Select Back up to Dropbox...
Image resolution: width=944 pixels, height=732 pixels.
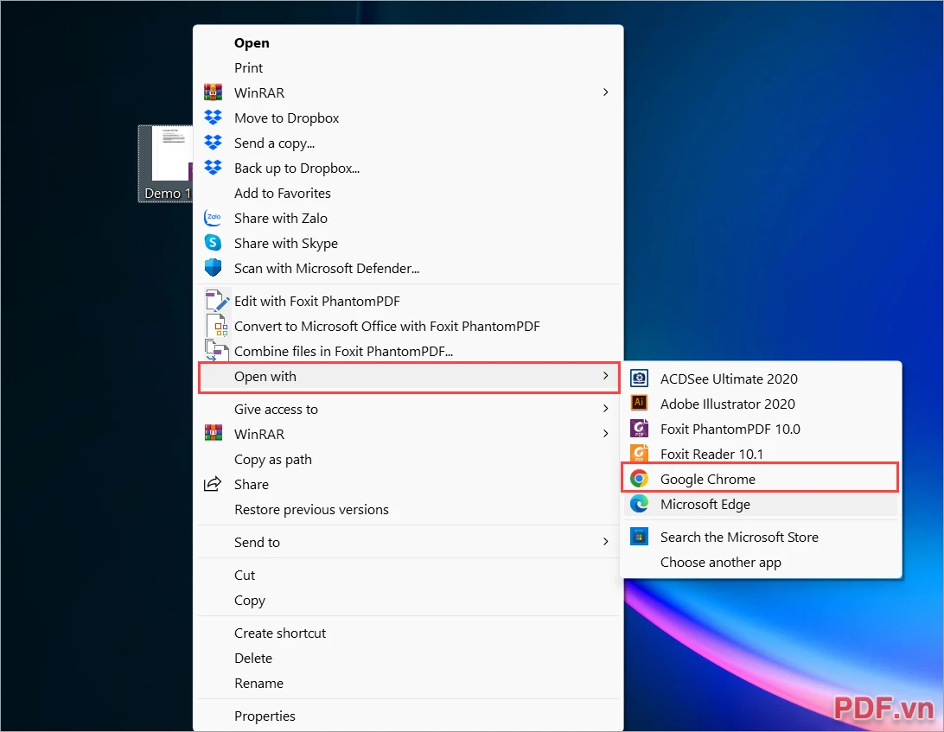coord(408,168)
